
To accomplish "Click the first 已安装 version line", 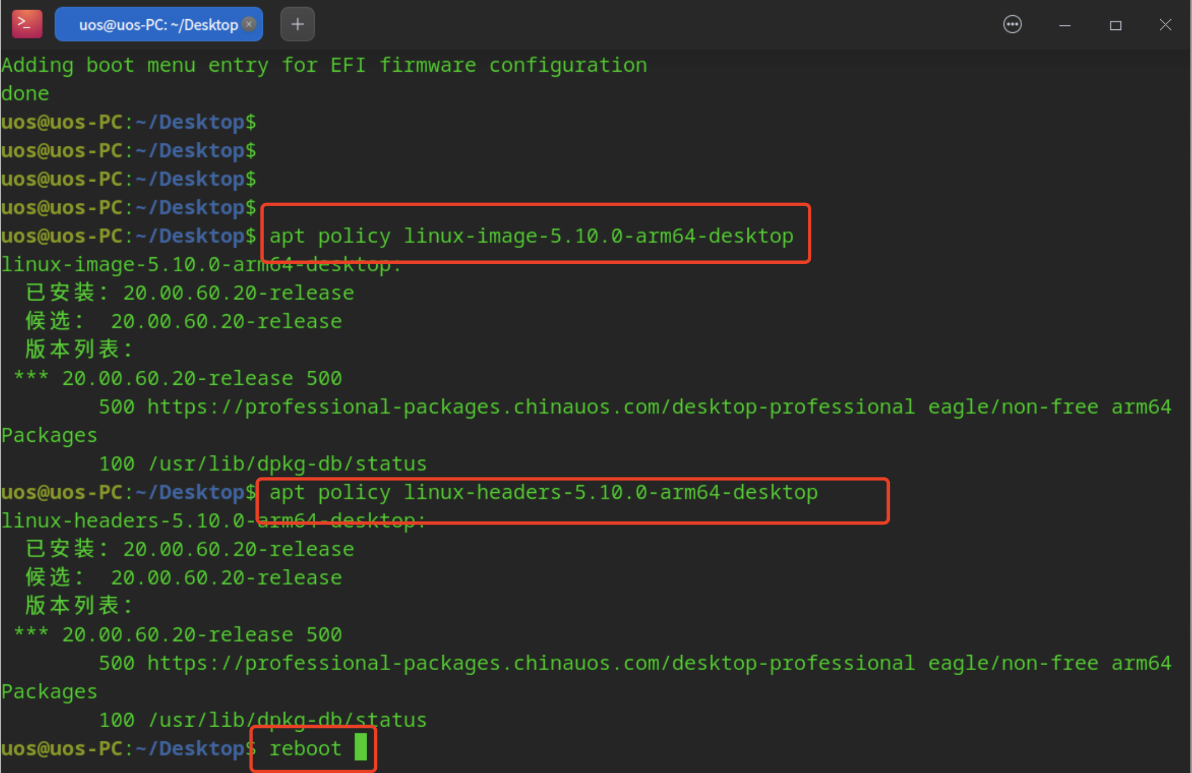I will (x=190, y=293).
